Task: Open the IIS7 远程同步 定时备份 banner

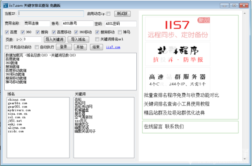Action: point(178,29)
